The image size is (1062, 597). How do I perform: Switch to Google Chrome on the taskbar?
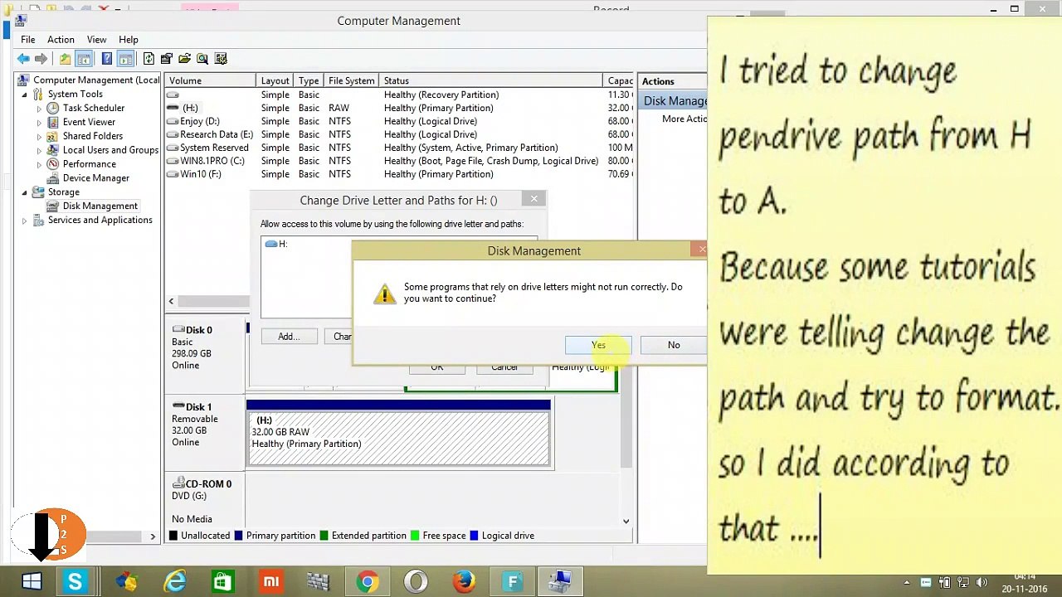point(367,582)
